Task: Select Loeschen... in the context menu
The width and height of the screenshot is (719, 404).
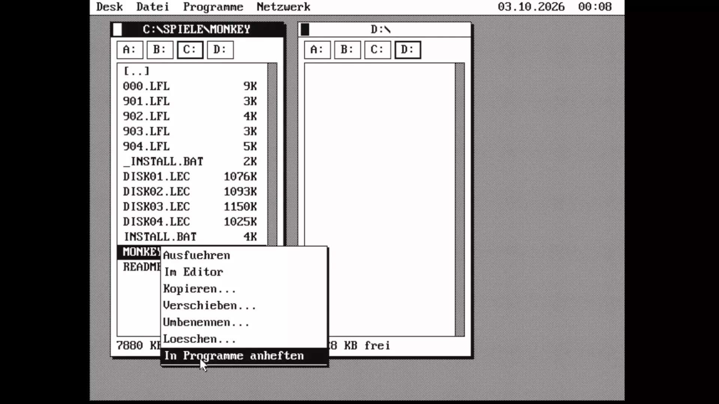Action: point(244,339)
